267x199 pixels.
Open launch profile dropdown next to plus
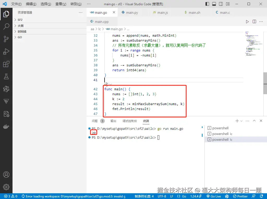241,121
